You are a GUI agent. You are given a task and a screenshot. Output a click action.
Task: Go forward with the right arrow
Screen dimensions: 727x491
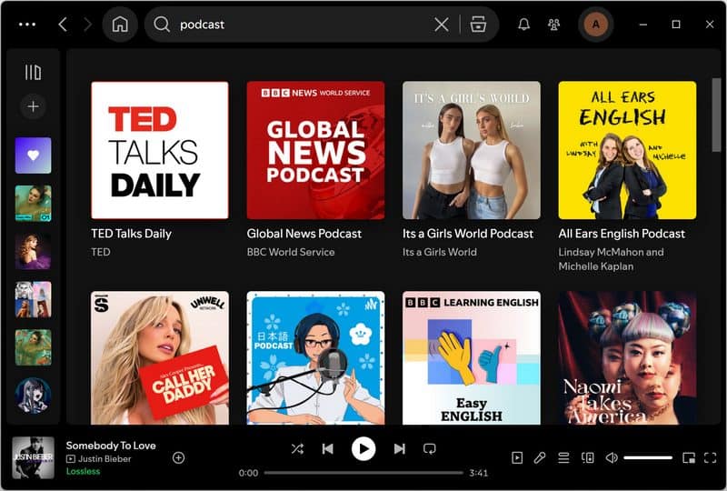pos(87,25)
